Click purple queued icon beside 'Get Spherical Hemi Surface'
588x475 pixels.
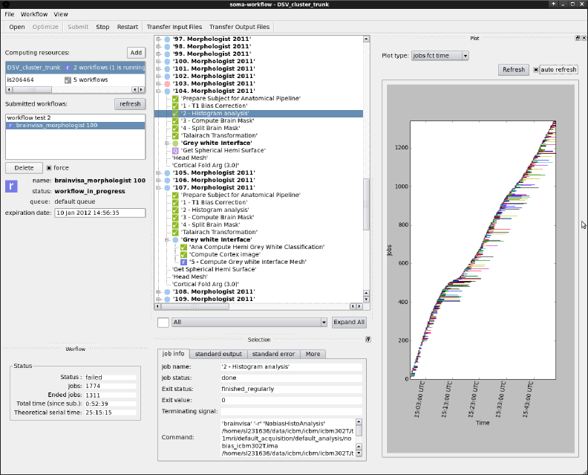pos(175,150)
